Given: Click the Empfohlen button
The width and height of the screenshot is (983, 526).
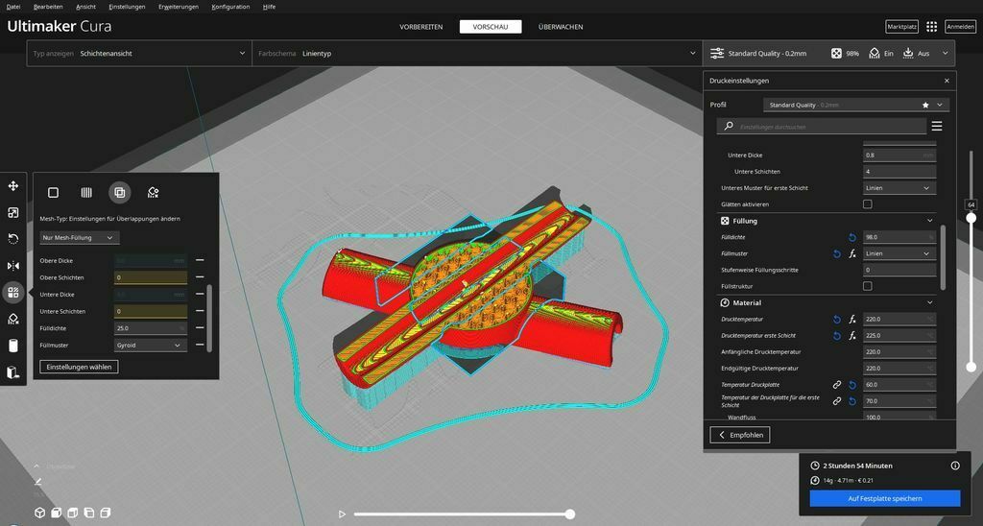Looking at the screenshot, I should click(x=740, y=435).
